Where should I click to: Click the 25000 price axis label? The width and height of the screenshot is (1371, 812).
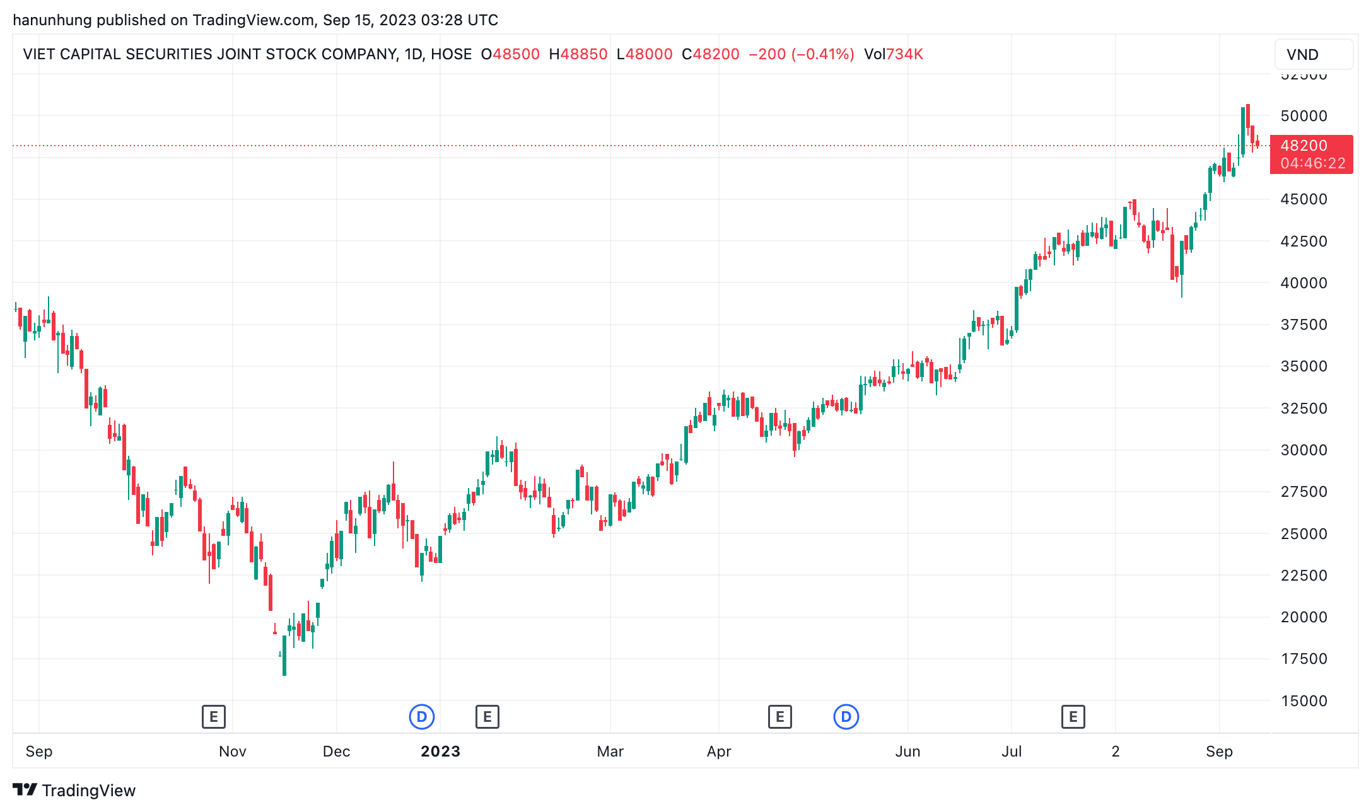[x=1304, y=534]
